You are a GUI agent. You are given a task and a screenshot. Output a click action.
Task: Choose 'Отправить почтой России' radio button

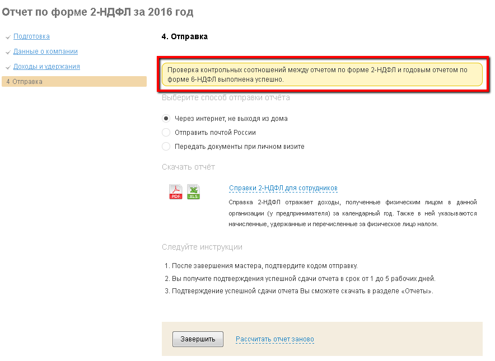[166, 133]
